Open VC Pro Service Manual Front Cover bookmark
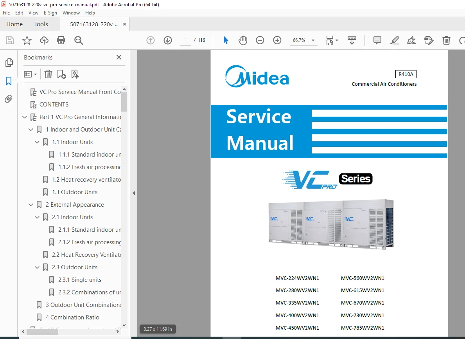Viewport: 465px width, 339px height. 80,92
